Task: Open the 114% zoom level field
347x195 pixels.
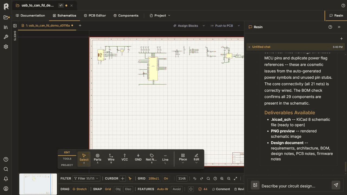Action: point(182,178)
